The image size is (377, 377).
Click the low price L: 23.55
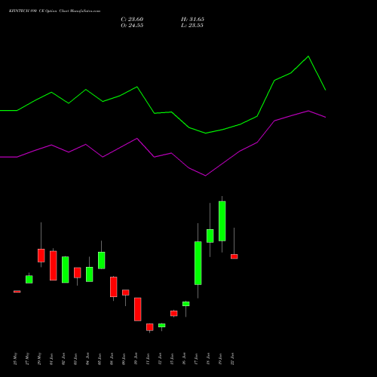(192, 26)
